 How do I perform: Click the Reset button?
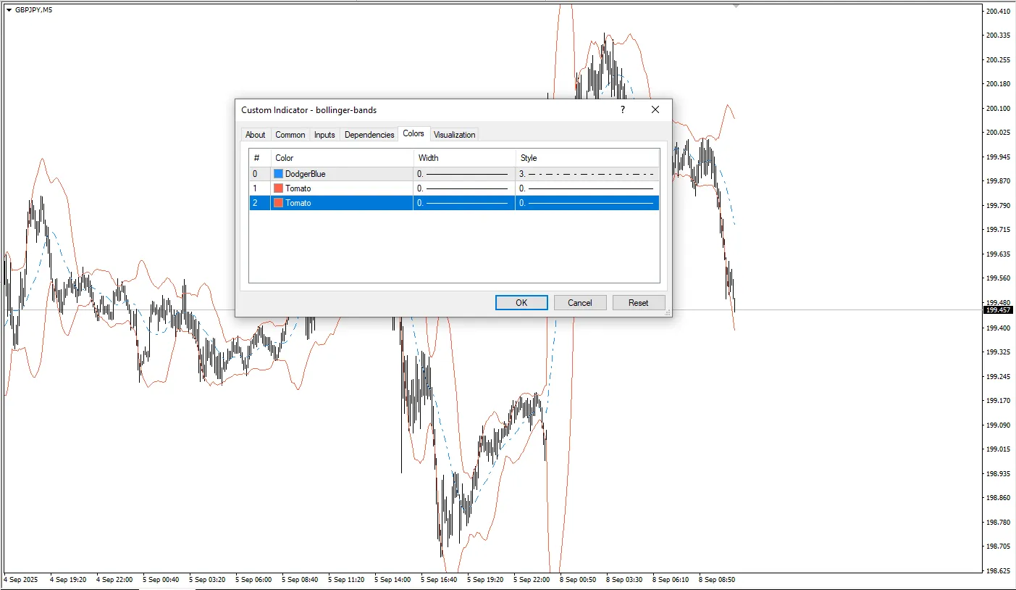coord(639,303)
